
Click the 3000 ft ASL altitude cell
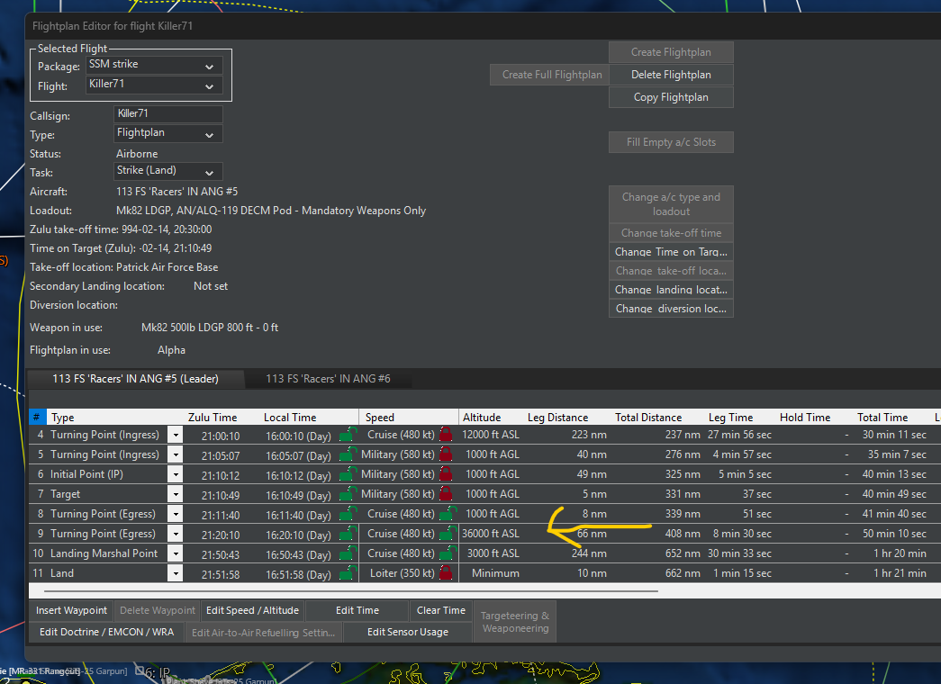[492, 553]
